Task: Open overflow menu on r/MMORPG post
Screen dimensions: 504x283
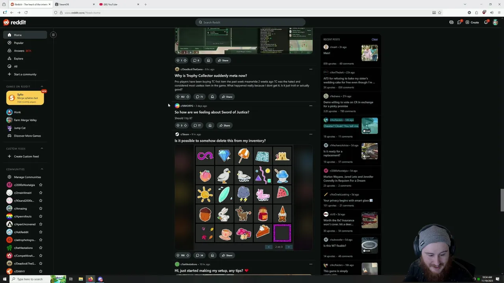Action: (x=311, y=106)
